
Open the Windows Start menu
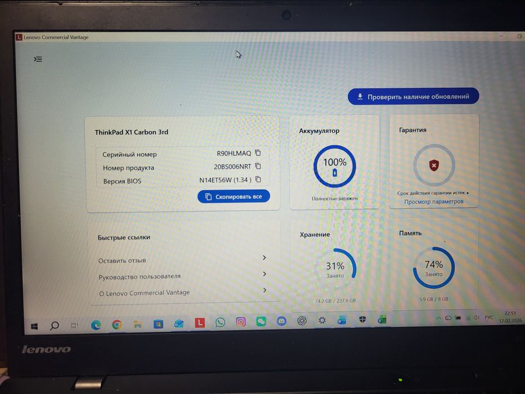pyautogui.click(x=34, y=326)
